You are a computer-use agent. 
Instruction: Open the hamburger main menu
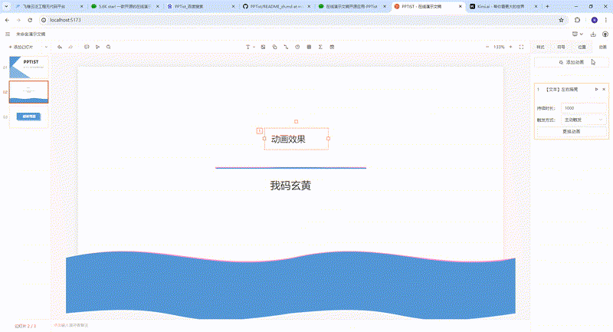(8, 34)
